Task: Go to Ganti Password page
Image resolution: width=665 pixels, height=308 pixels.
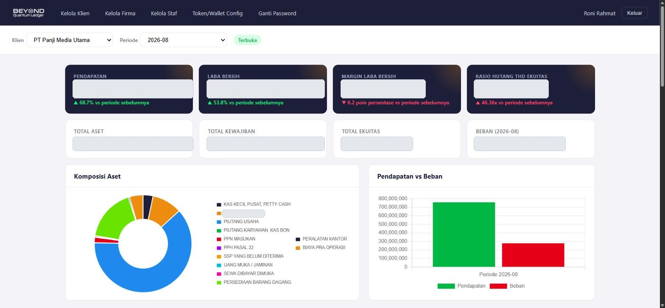Action: pos(277,13)
